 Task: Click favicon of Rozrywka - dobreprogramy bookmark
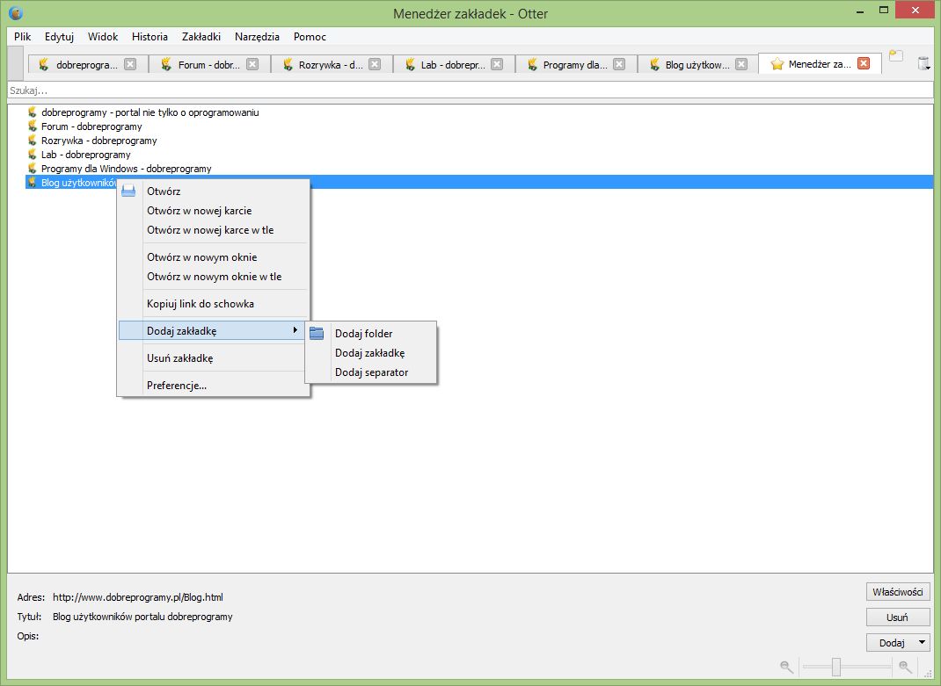click(33, 141)
